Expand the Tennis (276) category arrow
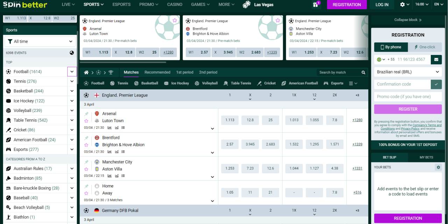This screenshot has height=224, width=448. pyautogui.click(x=72, y=81)
